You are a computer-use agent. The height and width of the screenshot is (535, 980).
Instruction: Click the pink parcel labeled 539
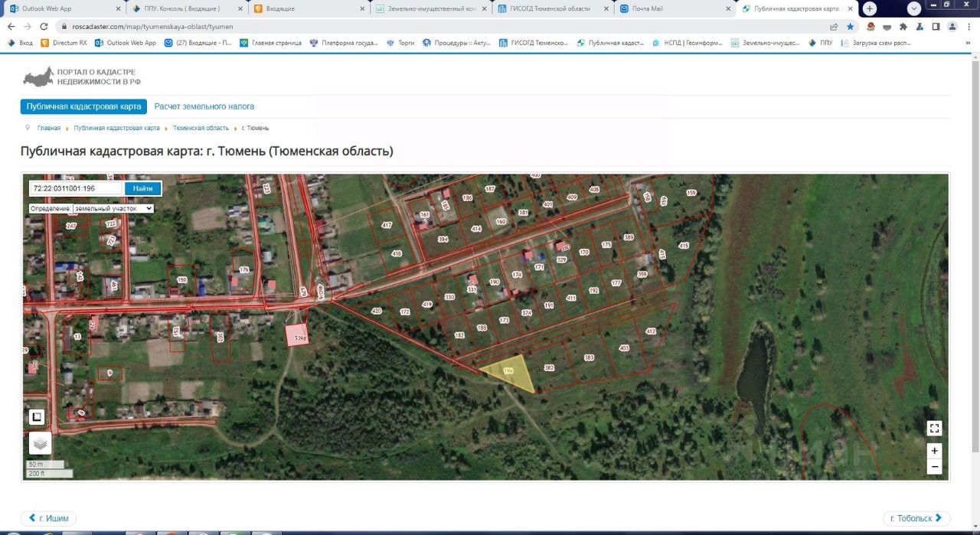pyautogui.click(x=298, y=335)
